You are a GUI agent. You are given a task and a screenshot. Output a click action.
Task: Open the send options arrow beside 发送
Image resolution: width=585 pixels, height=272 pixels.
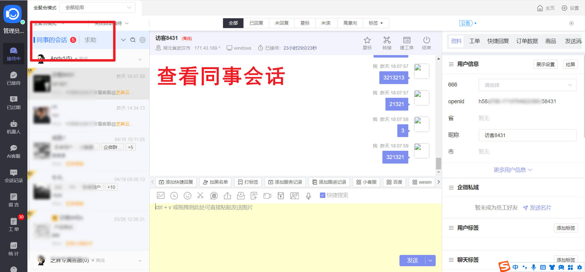(430, 260)
